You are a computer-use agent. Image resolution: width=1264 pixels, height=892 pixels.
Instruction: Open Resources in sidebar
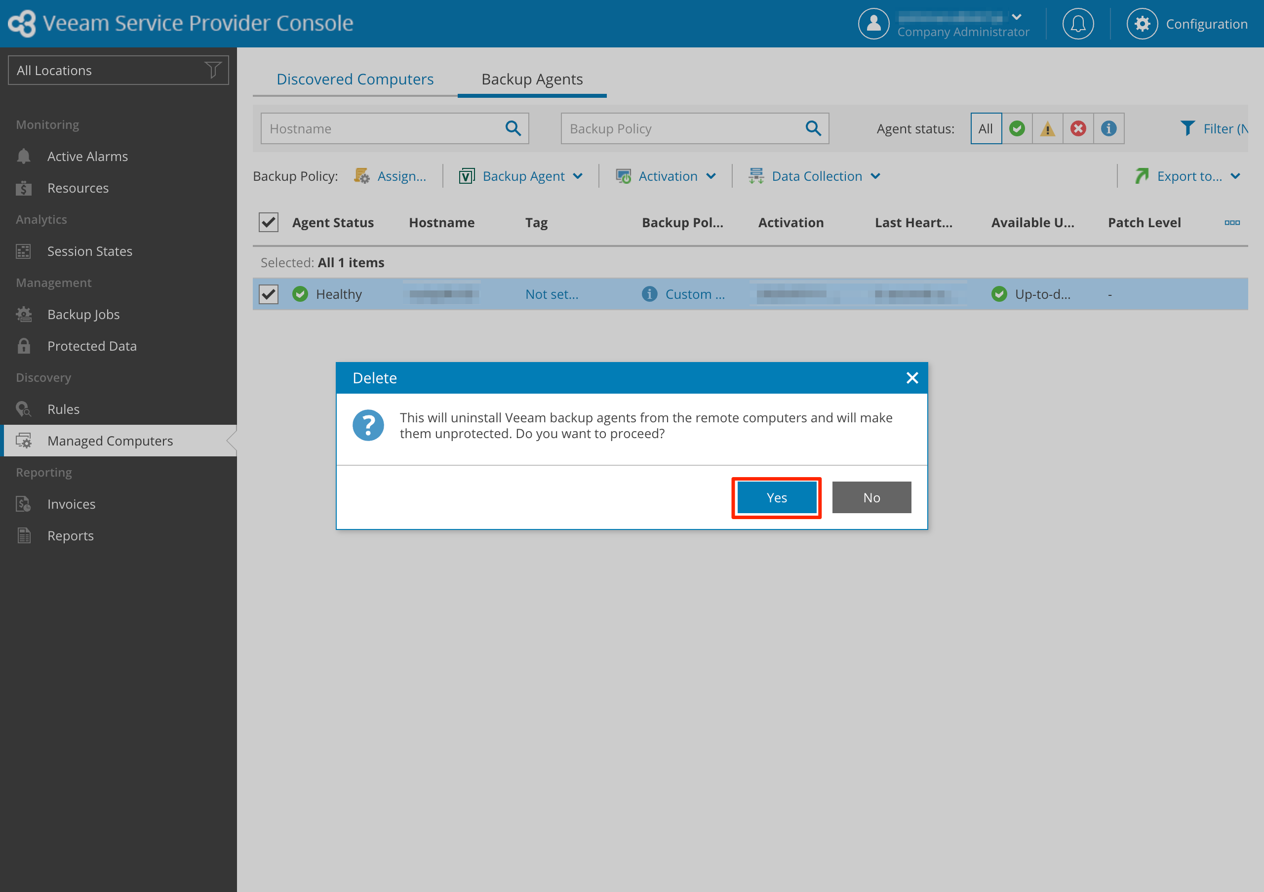point(118,188)
